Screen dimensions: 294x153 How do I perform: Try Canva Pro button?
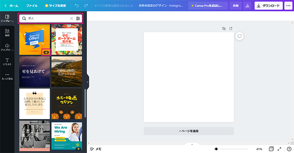tap(208, 5)
